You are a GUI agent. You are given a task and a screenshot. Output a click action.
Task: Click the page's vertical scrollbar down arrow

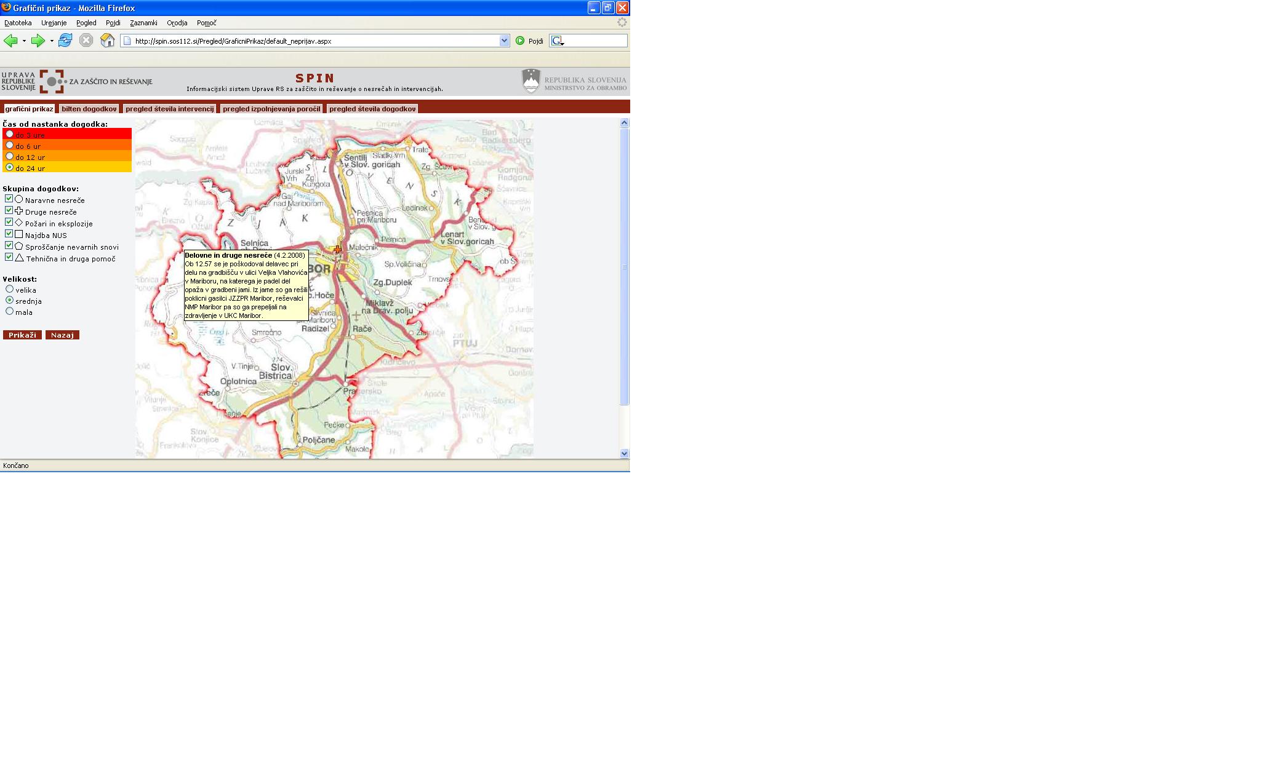[624, 453]
